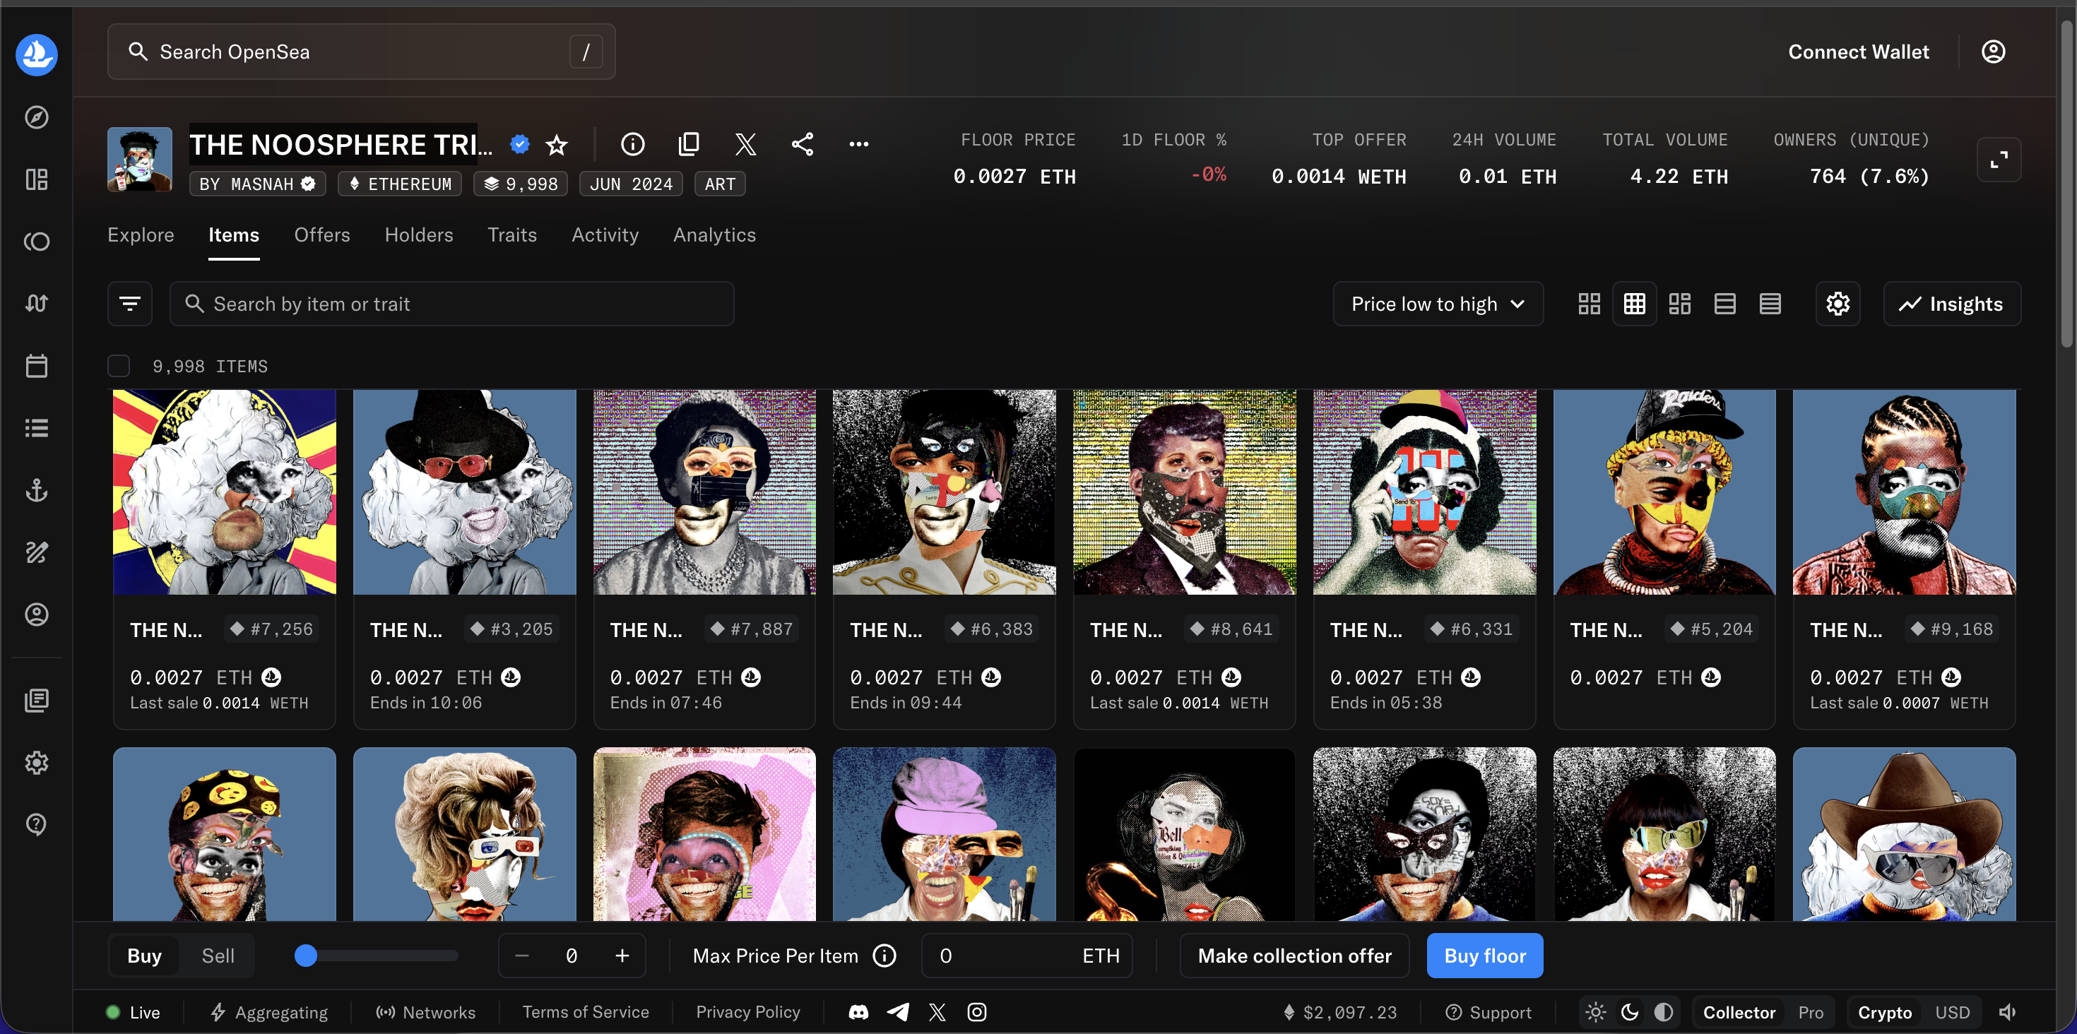
Task: Go to the Explore tab
Action: tap(141, 234)
